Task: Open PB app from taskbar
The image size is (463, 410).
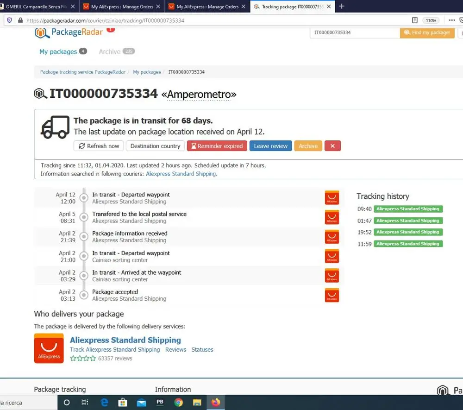Action: point(160,402)
